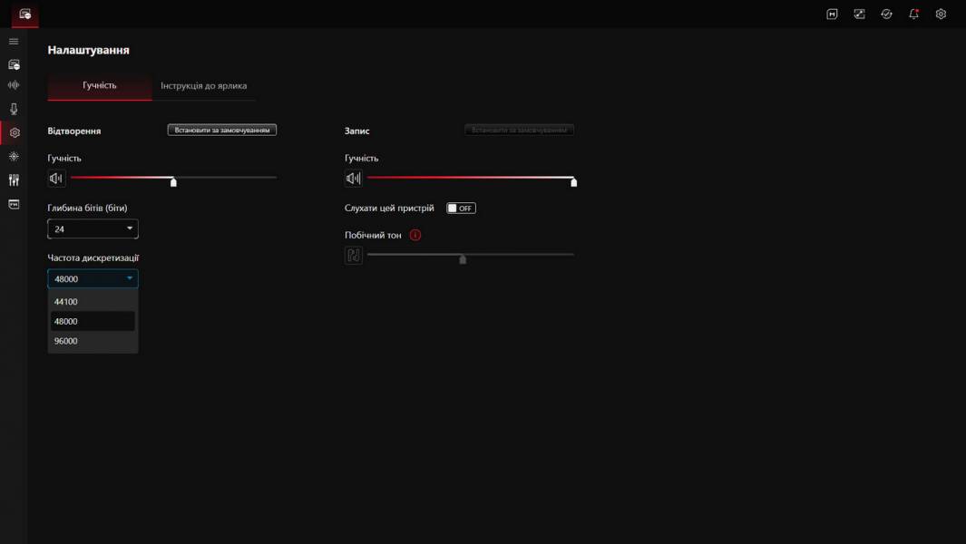Click the Побічний тон slider handle
966x544 pixels.
pyautogui.click(x=463, y=258)
